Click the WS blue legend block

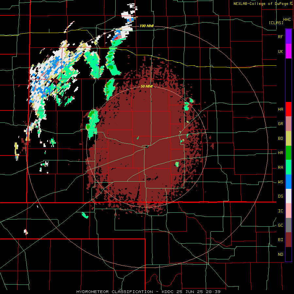(x=288, y=182)
